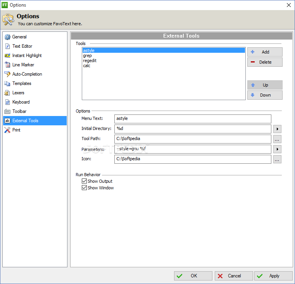Browse for Tool Path with ellipsis button
Image resolution: width=295 pixels, height=284 pixels.
(277, 139)
